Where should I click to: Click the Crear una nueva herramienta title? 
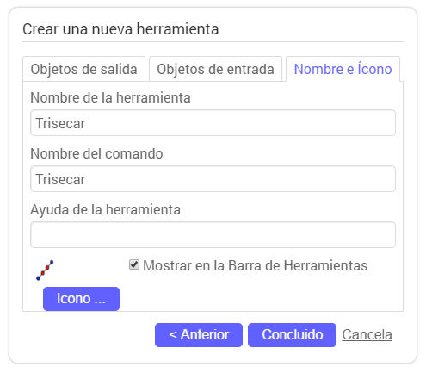pos(120,29)
